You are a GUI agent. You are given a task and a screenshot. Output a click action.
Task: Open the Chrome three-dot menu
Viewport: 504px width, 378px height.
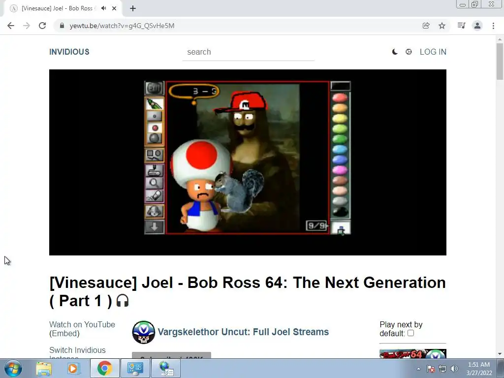click(493, 26)
